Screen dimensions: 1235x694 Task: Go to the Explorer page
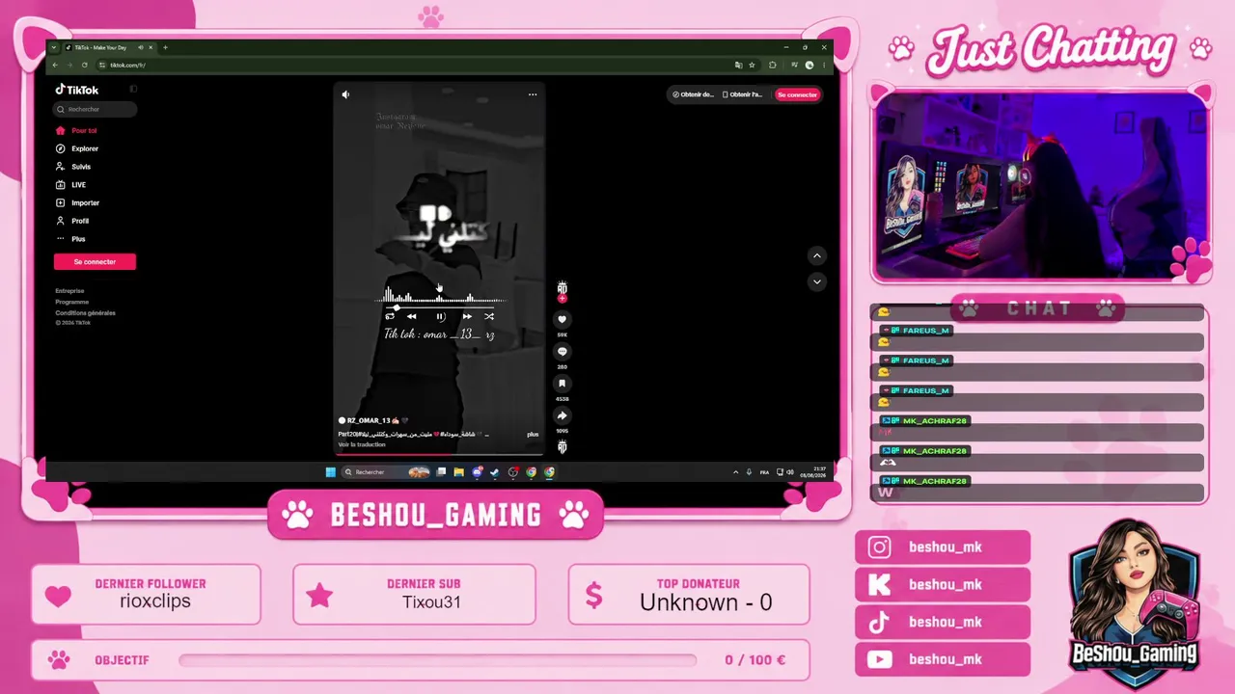[x=77, y=148]
